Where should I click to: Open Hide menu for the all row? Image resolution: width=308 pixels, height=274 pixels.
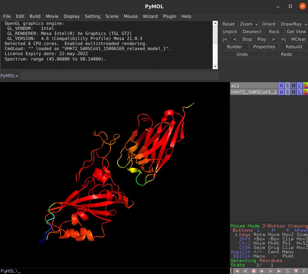293,86
